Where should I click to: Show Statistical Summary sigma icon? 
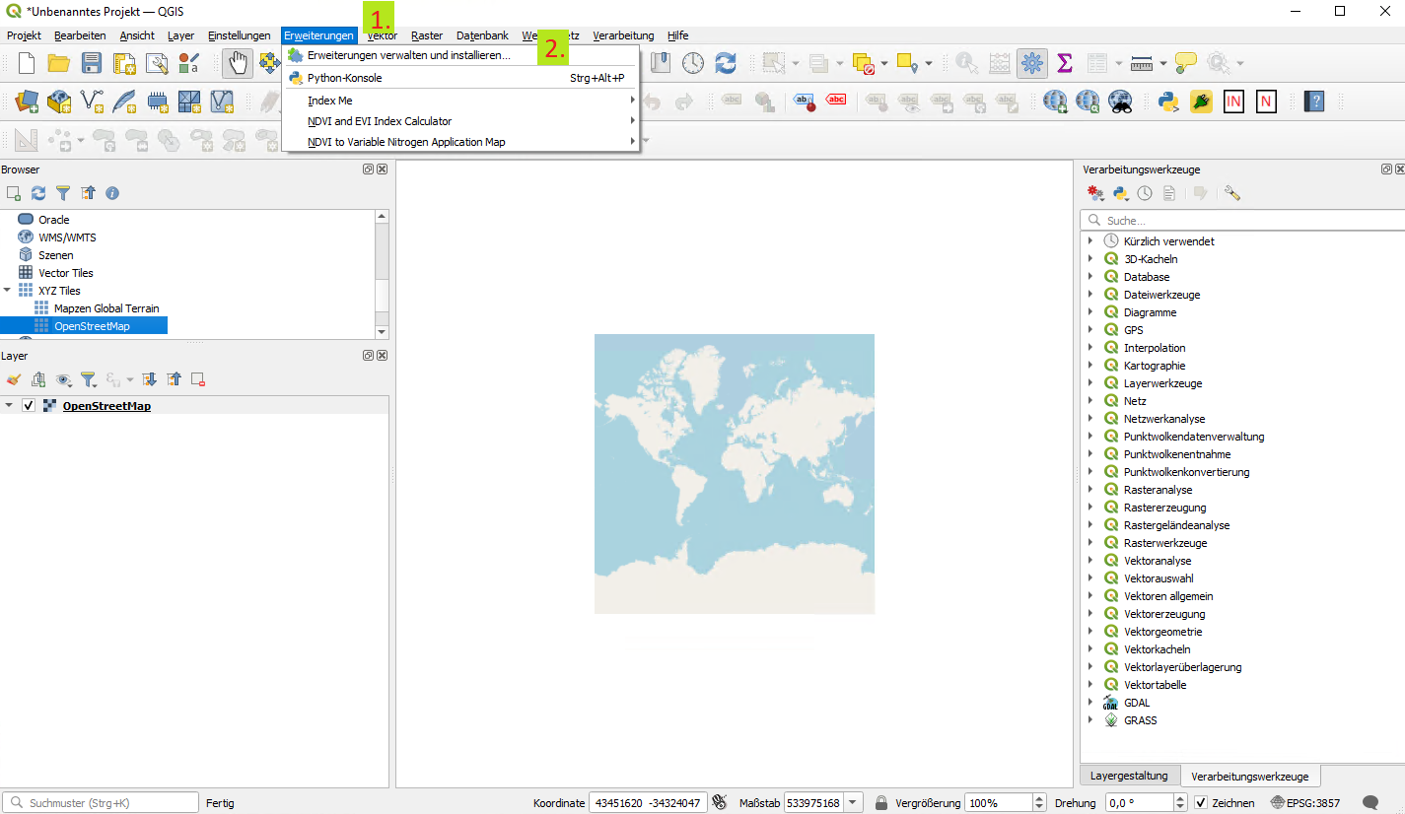click(1065, 63)
